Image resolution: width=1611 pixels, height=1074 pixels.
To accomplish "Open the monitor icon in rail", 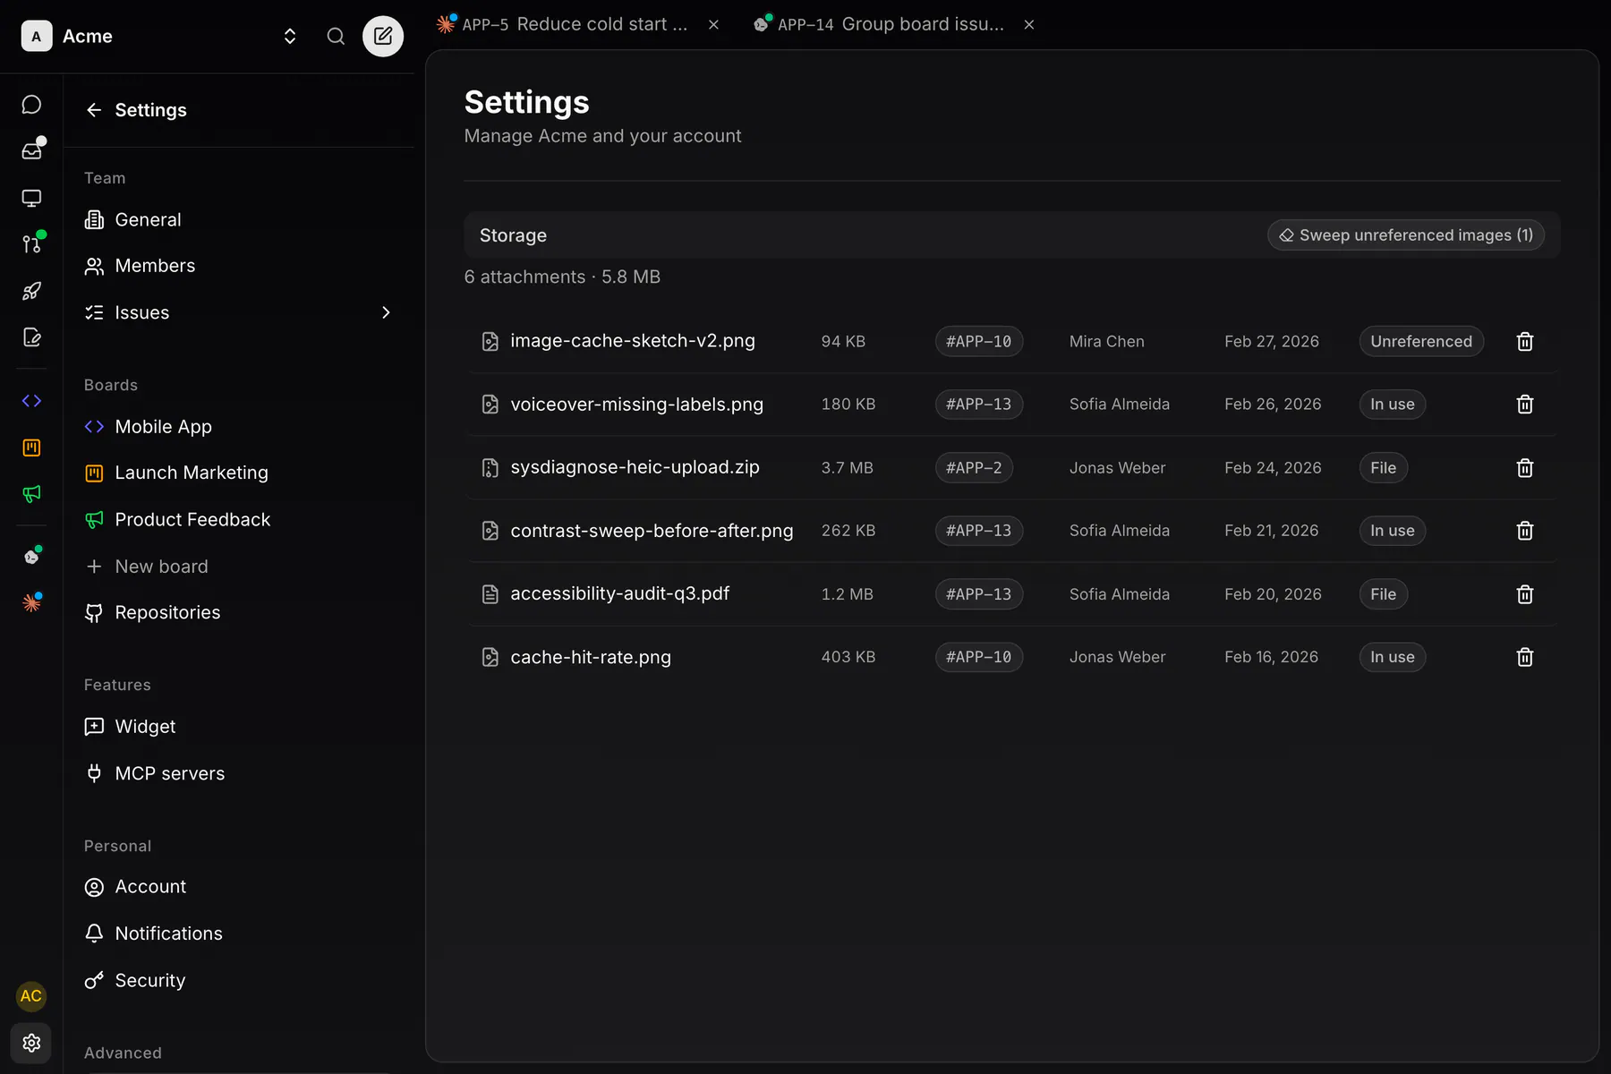I will (x=31, y=198).
